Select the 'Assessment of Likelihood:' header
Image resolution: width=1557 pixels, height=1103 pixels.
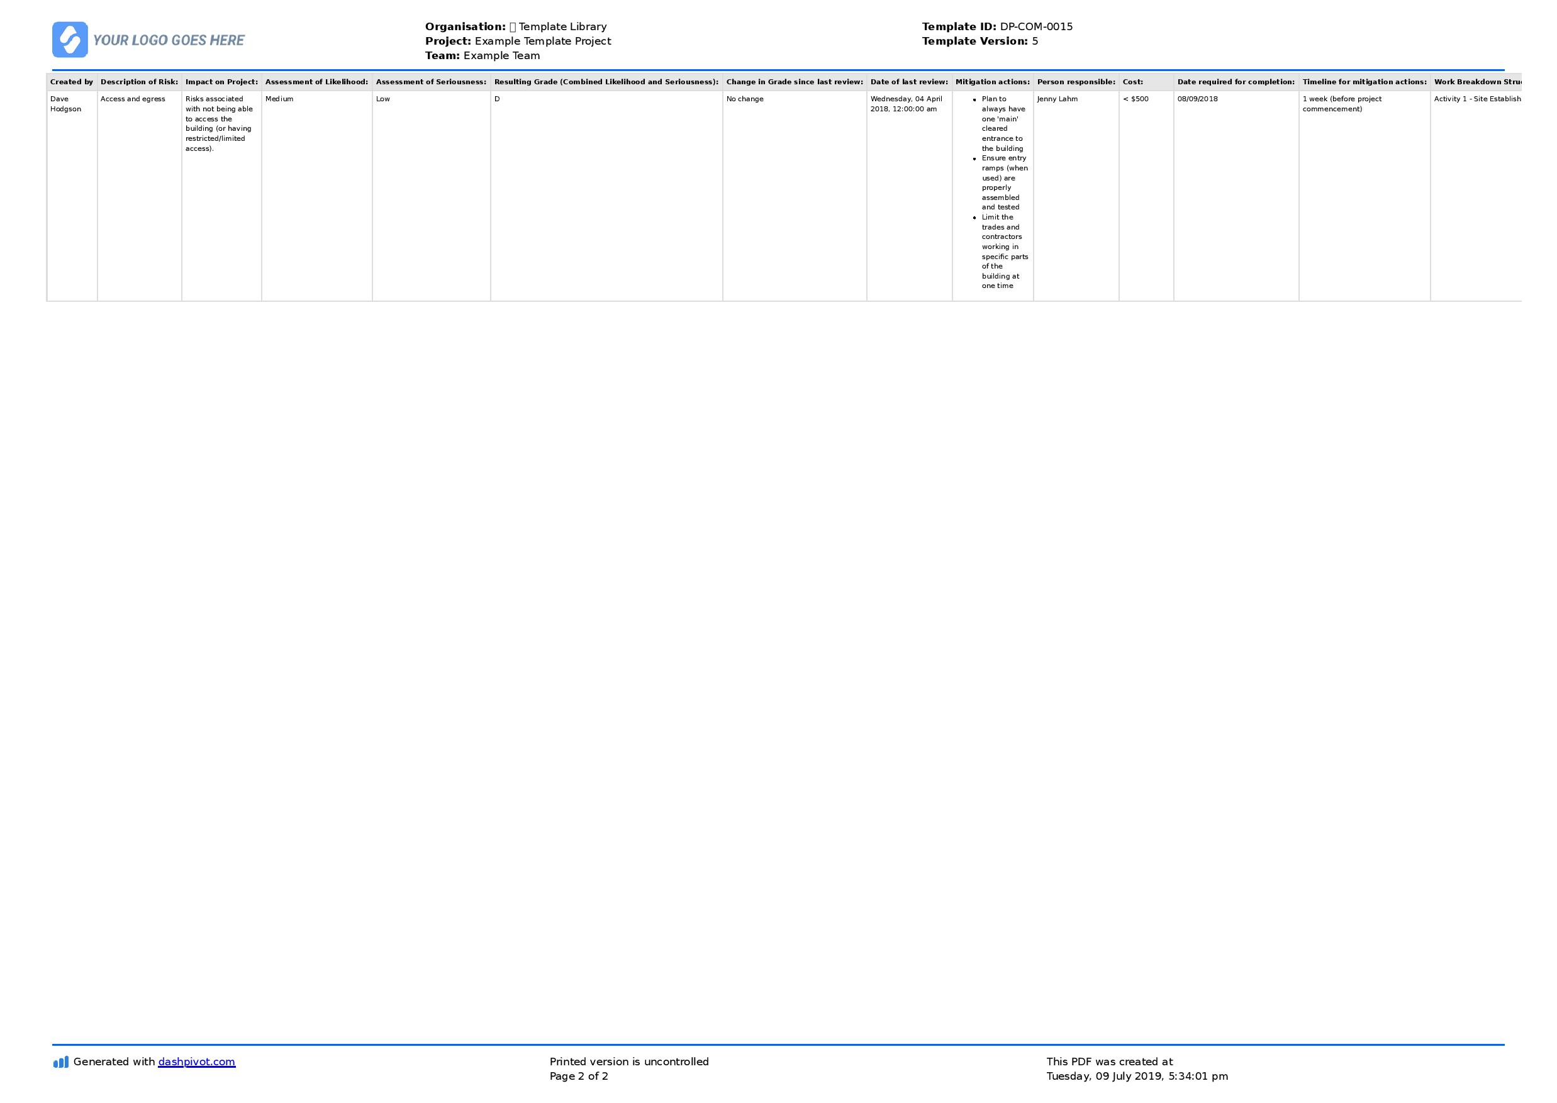click(x=316, y=82)
